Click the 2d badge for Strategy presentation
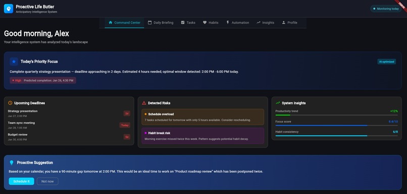Image resolution: width=407 pixels, height=194 pixels. [127, 113]
